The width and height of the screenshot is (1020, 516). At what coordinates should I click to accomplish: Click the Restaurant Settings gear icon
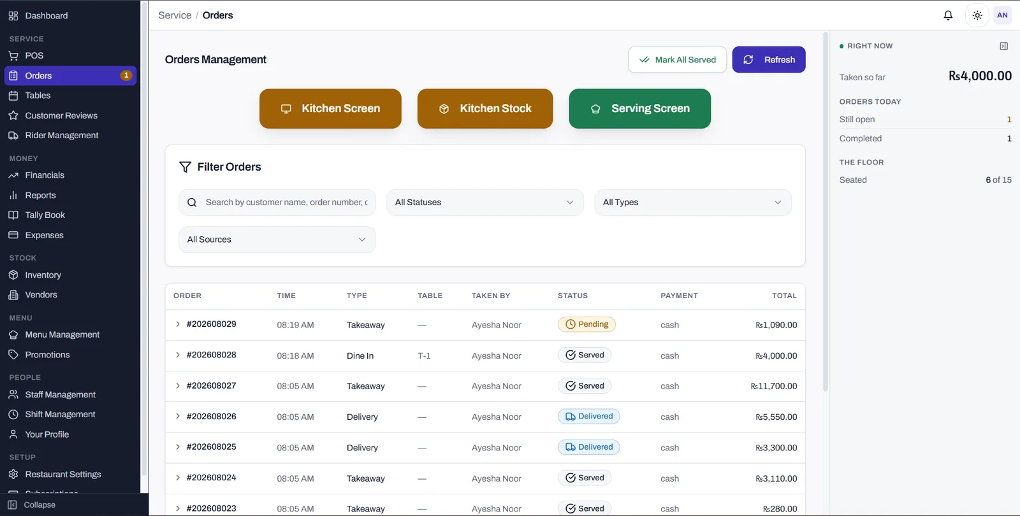[x=13, y=474]
